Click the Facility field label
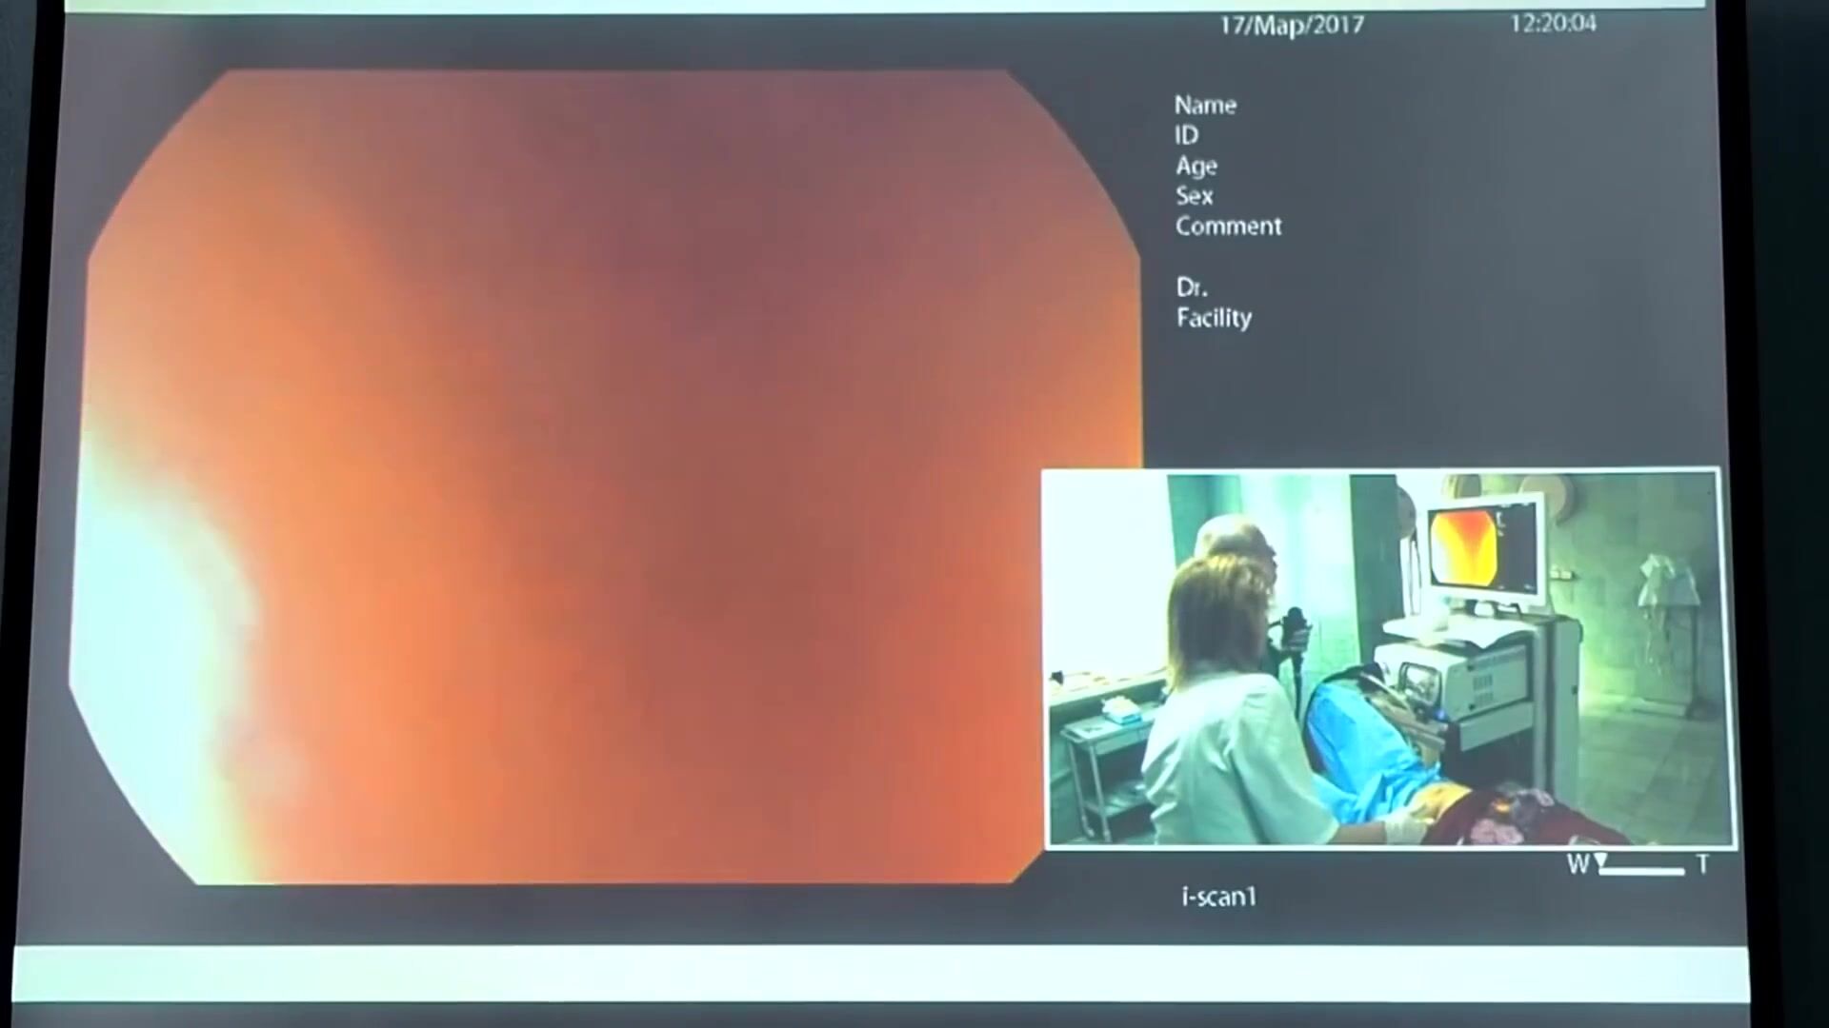 1213,318
